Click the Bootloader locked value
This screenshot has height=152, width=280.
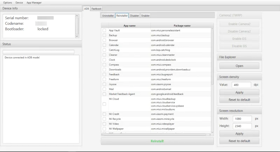43,29
